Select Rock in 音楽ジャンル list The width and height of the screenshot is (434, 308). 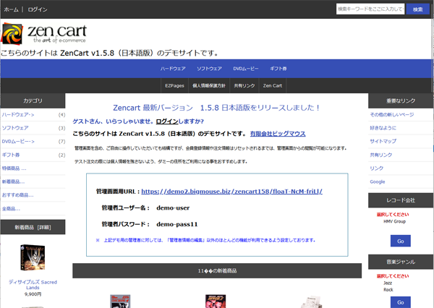tap(388, 290)
